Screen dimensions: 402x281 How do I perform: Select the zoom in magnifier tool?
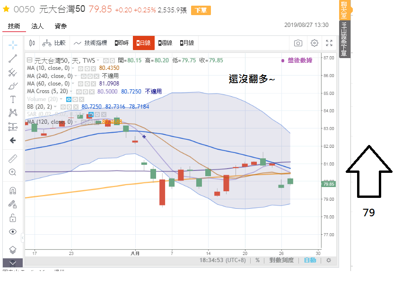[x=13, y=172]
